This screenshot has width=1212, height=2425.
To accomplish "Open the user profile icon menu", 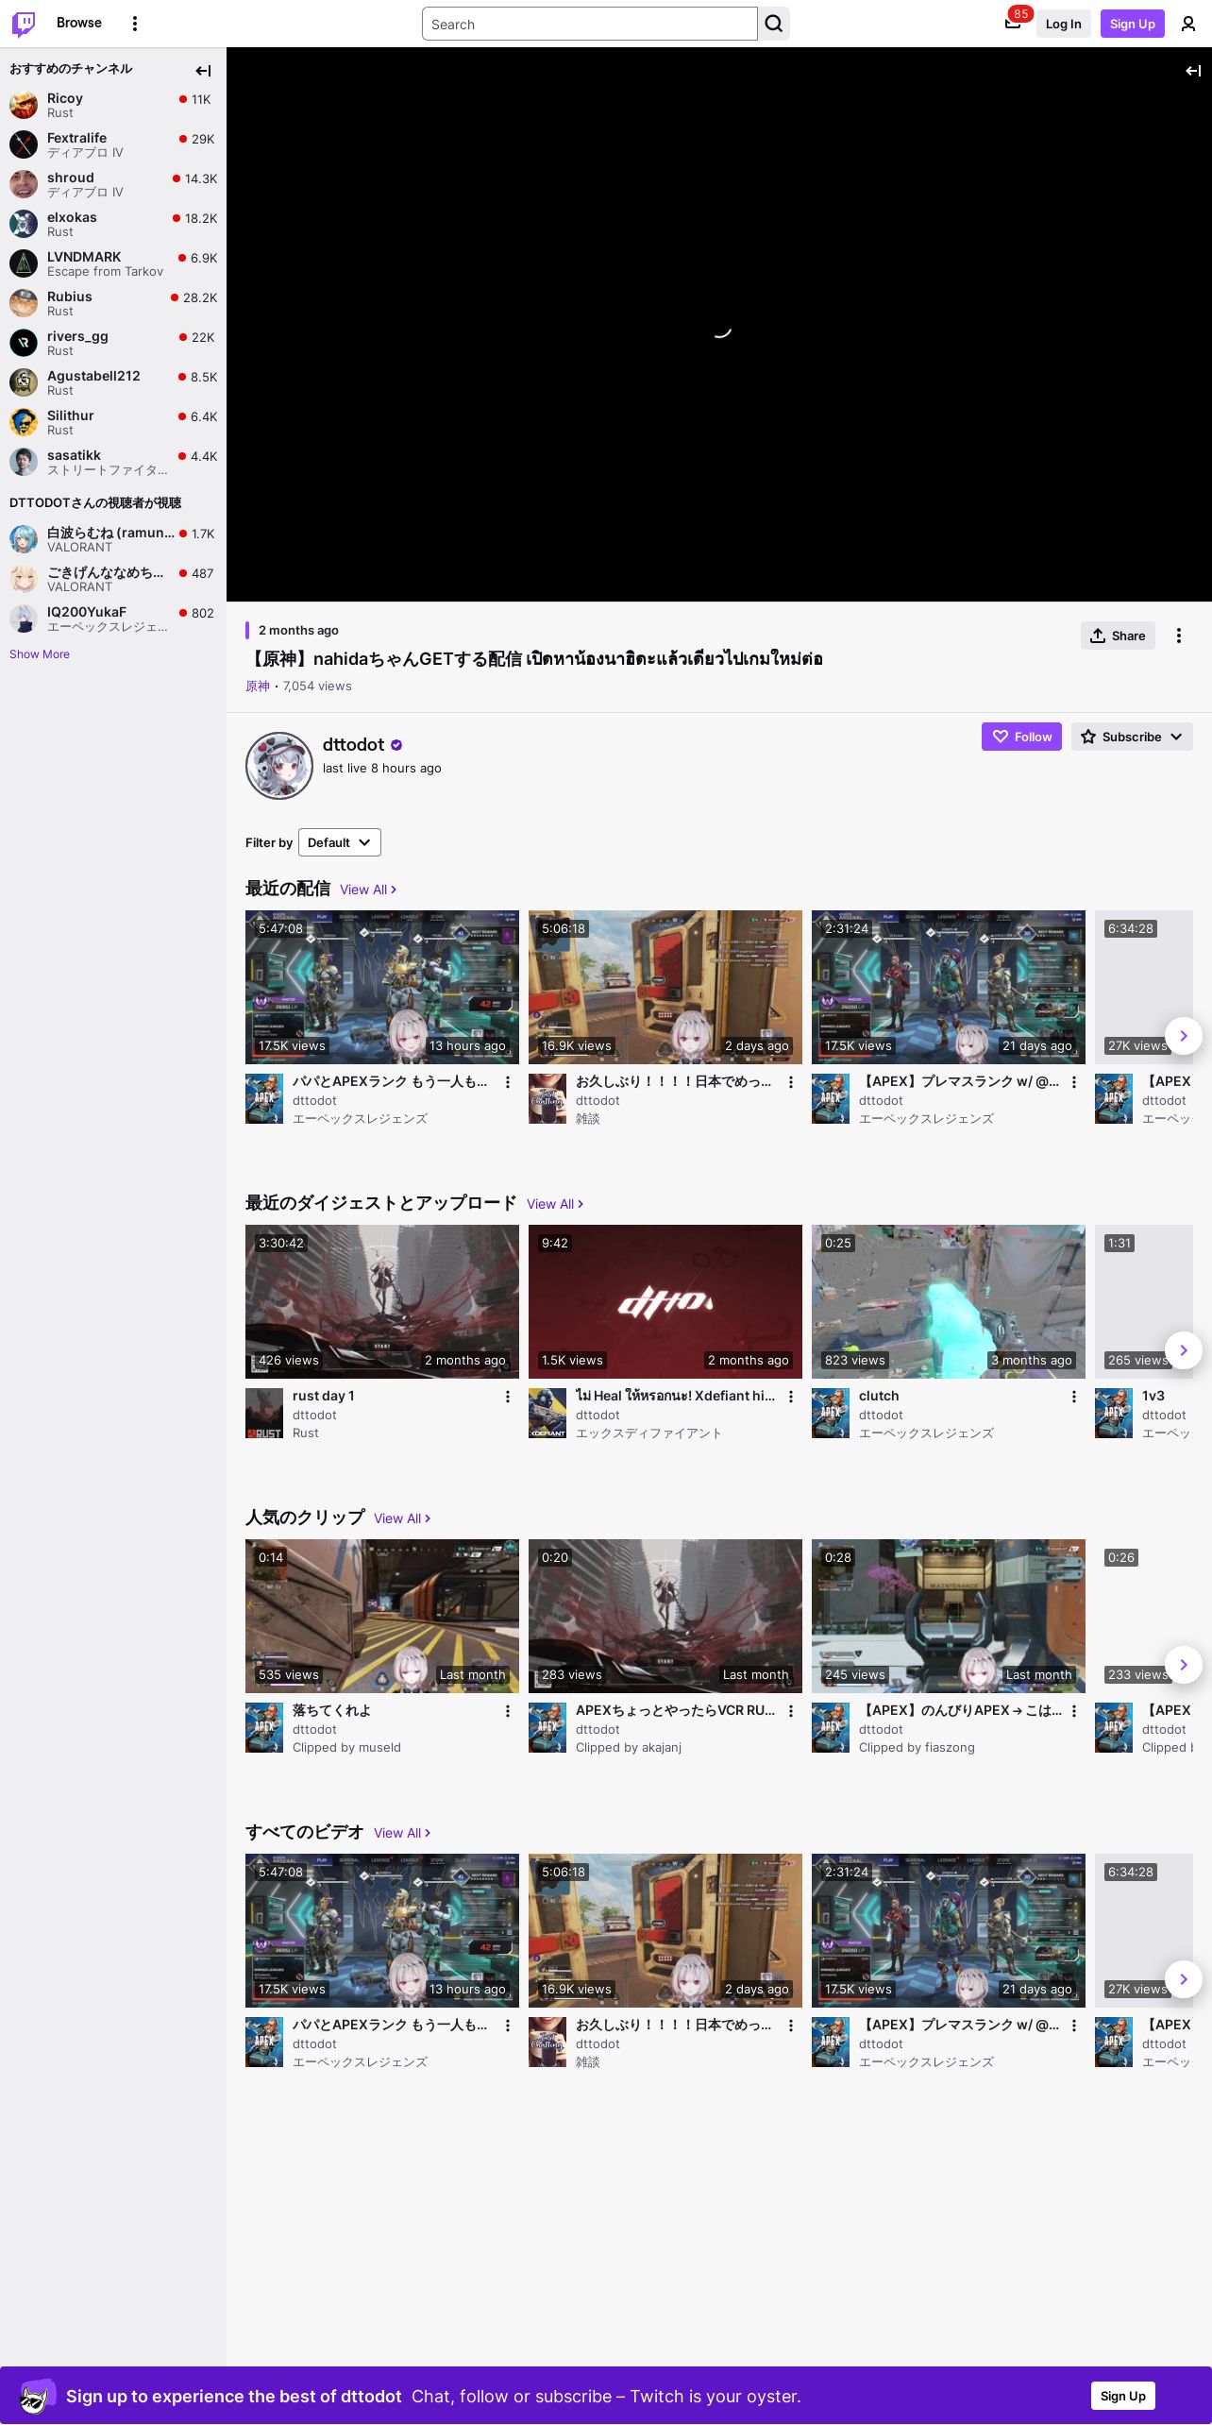I will tap(1188, 24).
